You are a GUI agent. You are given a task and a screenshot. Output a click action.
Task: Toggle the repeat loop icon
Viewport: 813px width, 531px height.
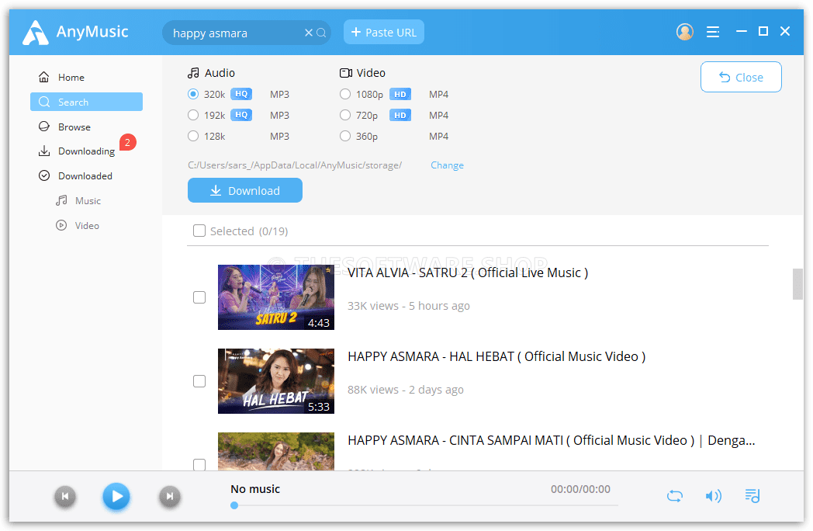click(x=675, y=496)
